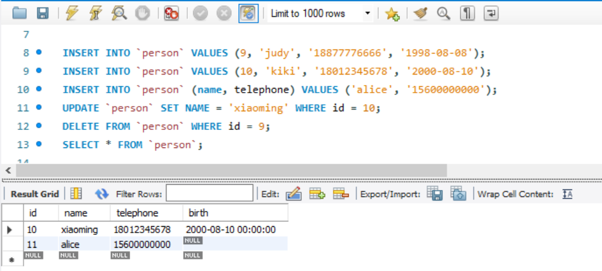Image resolution: width=602 pixels, height=271 pixels.
Task: Focus the Filter Rows input box
Action: (x=210, y=193)
